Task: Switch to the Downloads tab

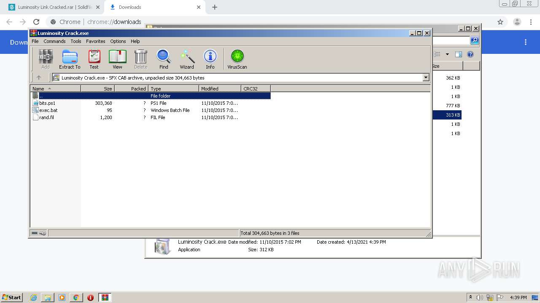Action: (x=155, y=7)
